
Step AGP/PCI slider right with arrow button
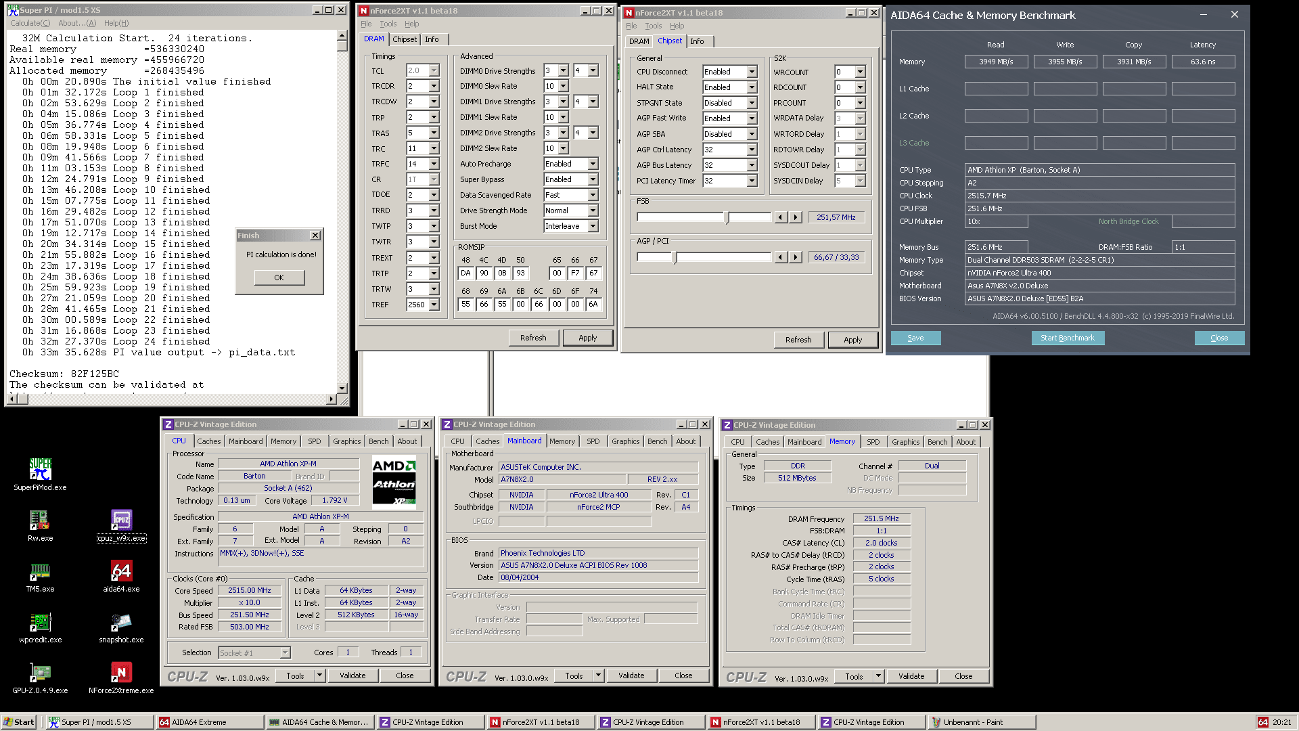click(x=796, y=257)
